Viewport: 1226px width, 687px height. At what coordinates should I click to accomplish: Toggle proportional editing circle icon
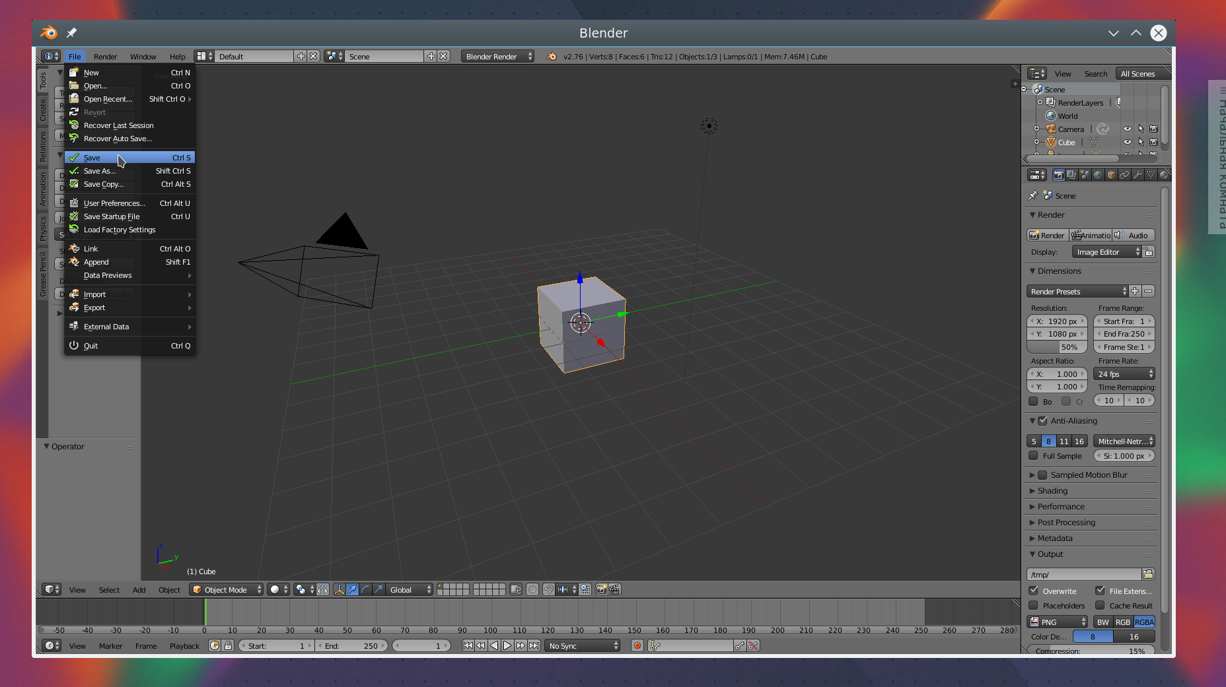(532, 589)
